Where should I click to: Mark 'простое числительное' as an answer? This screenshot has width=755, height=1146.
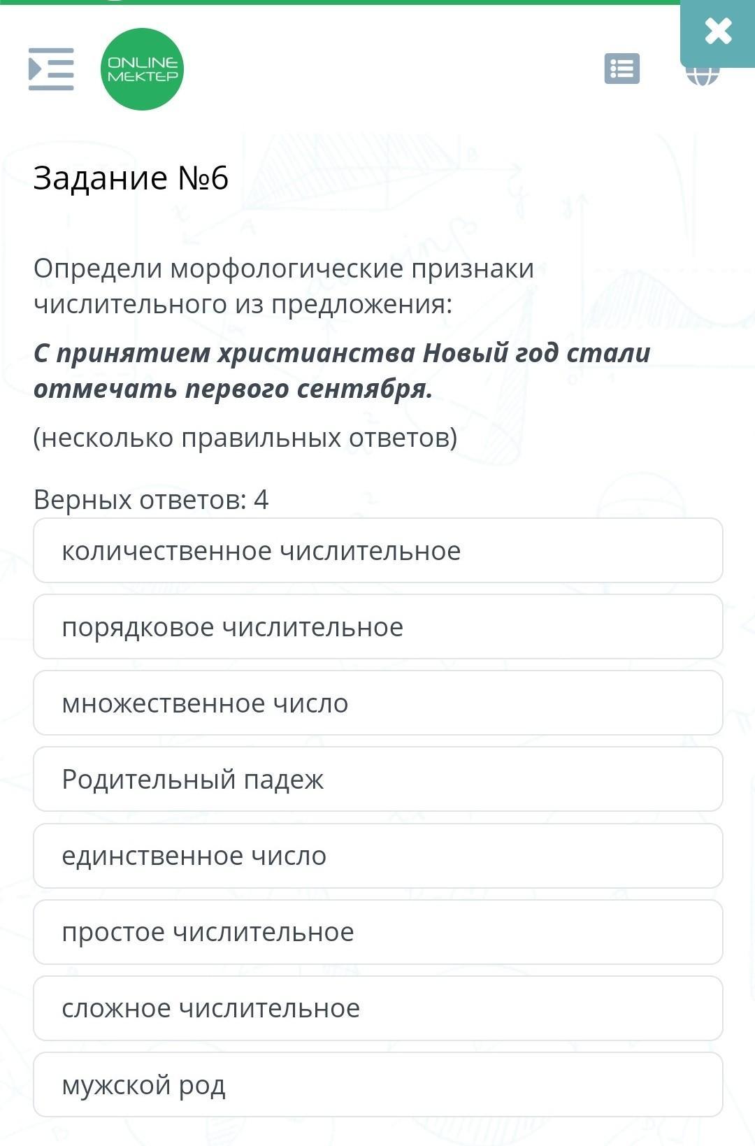[377, 932]
